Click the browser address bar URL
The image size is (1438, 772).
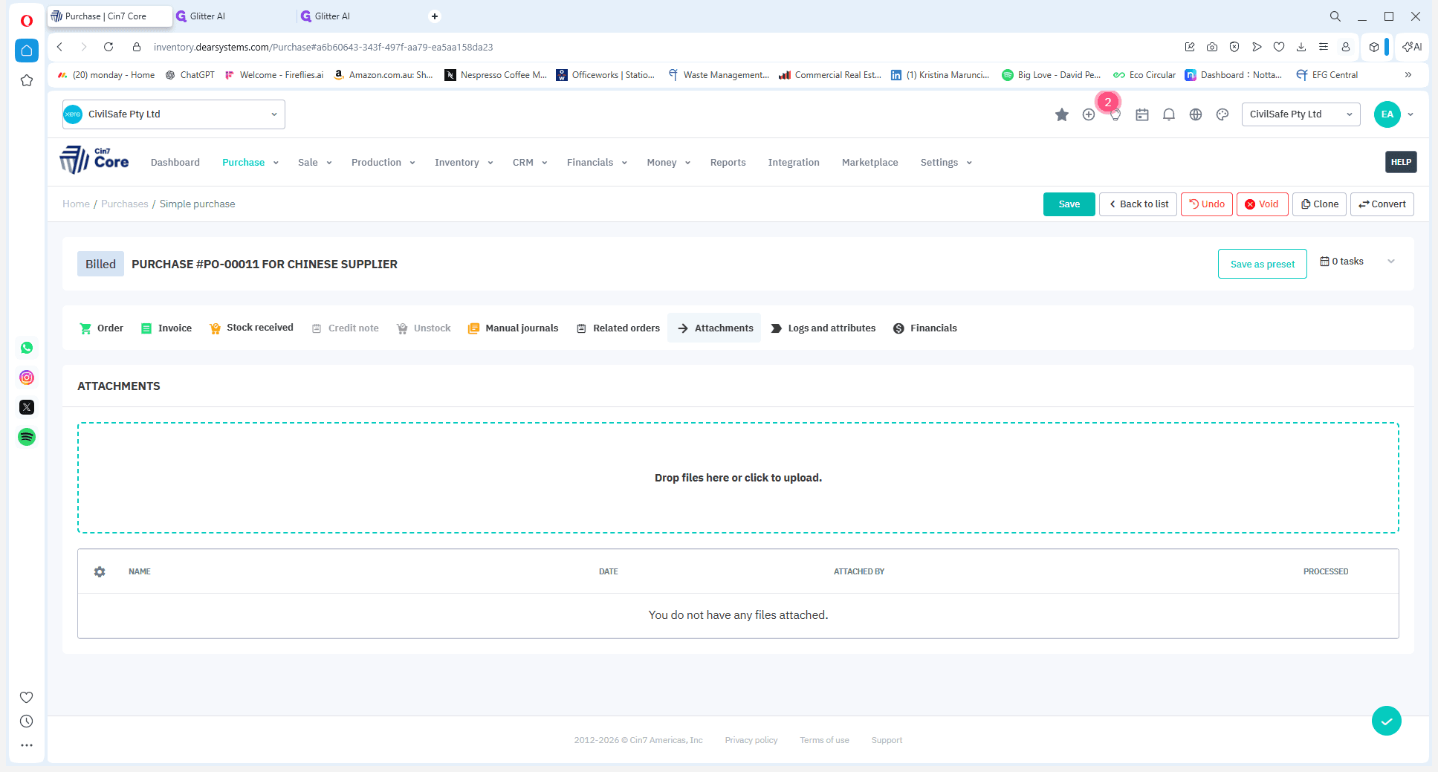(323, 47)
